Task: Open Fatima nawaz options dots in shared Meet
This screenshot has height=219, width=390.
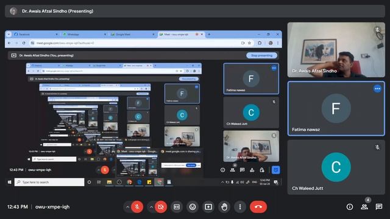Action: point(274,68)
